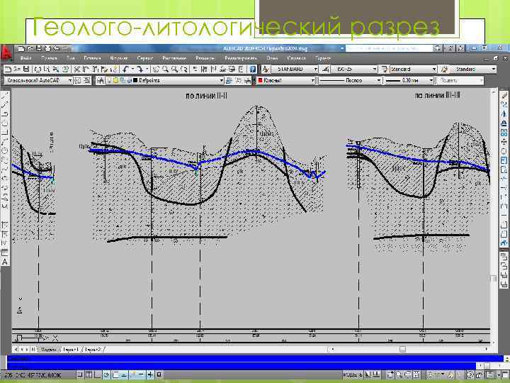This screenshot has width=510, height=383.
Task: Switch to the Лист1 layout tab
Action: [x=71, y=350]
